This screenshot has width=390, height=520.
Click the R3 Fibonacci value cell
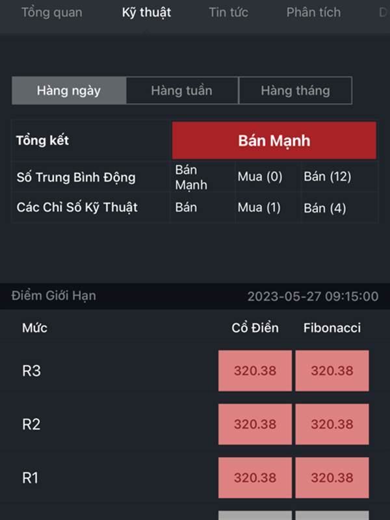pos(332,370)
